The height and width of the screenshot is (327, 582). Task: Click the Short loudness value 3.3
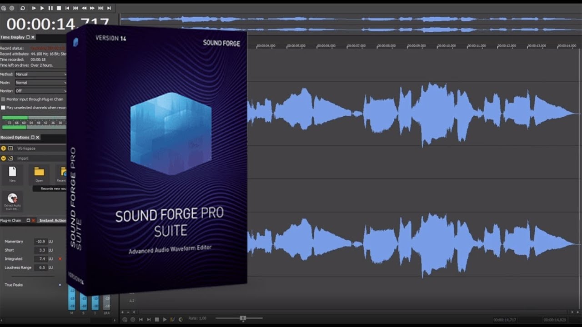[41, 250]
